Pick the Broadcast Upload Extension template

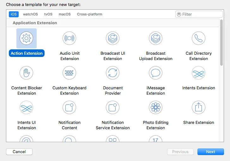point(156,38)
